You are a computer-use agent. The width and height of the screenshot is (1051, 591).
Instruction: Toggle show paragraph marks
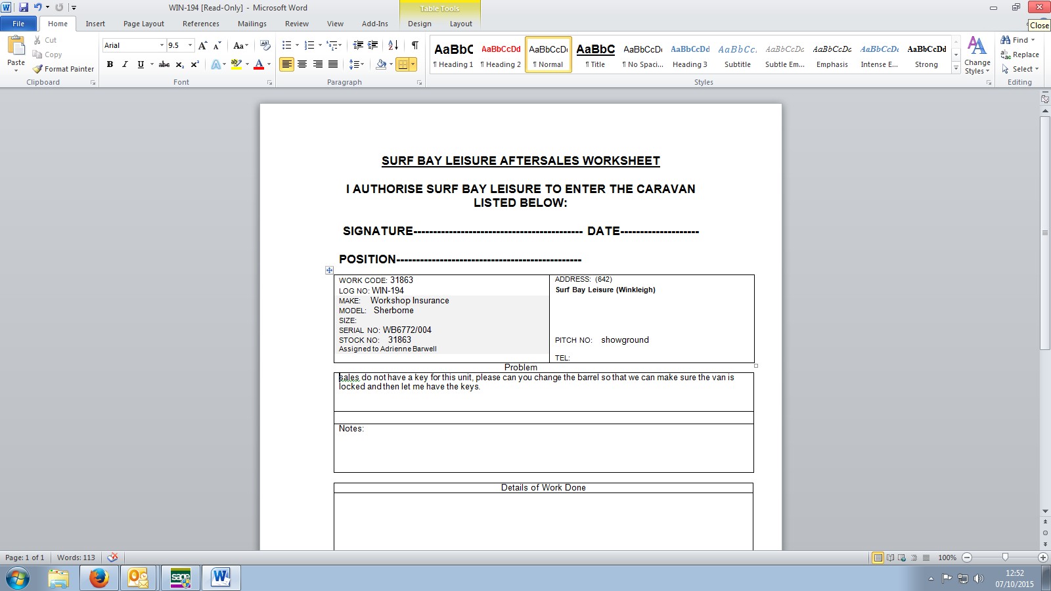pos(415,45)
